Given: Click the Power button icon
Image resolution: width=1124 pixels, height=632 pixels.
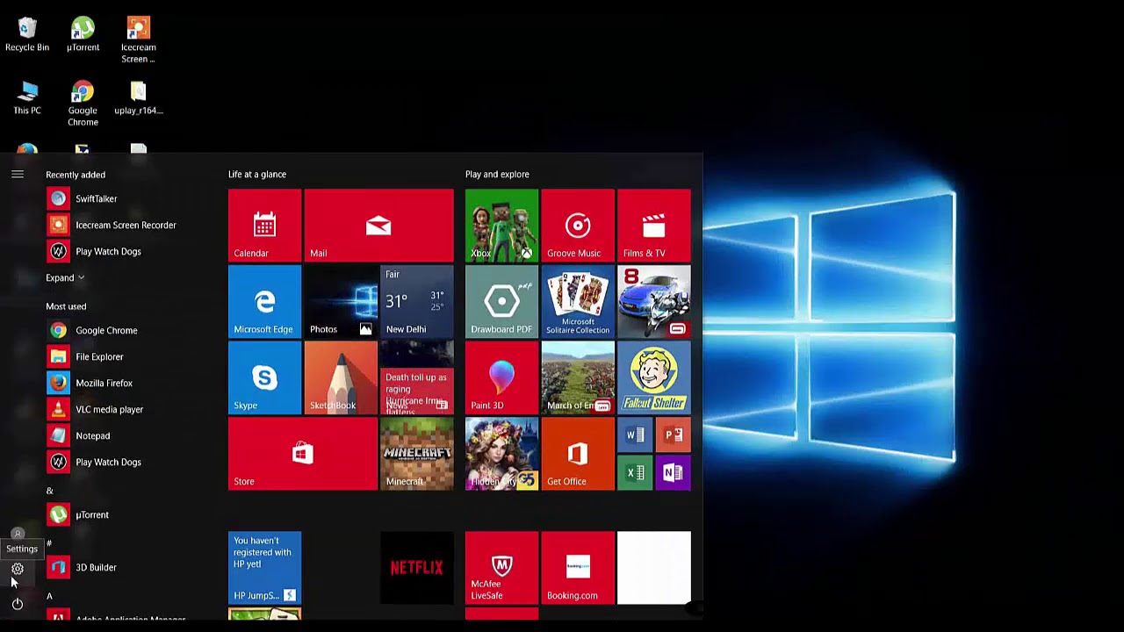Looking at the screenshot, I should point(17,604).
